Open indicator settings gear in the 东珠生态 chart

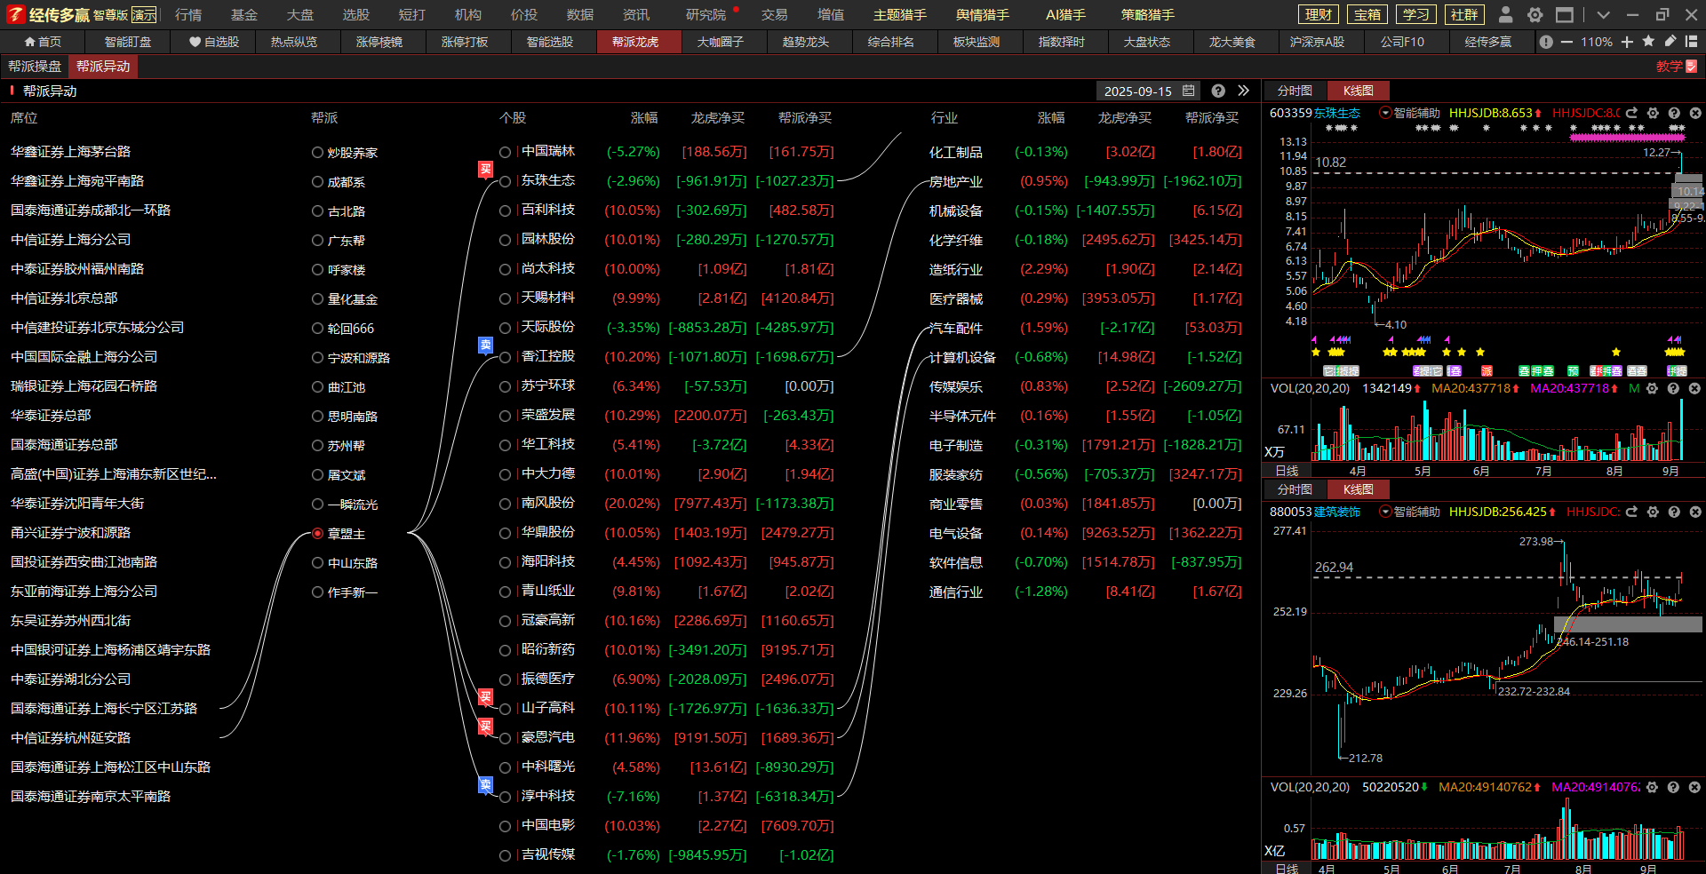click(x=1653, y=113)
